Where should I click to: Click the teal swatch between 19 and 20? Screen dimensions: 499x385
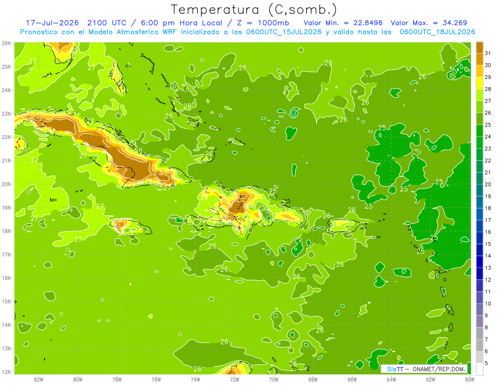point(479,190)
